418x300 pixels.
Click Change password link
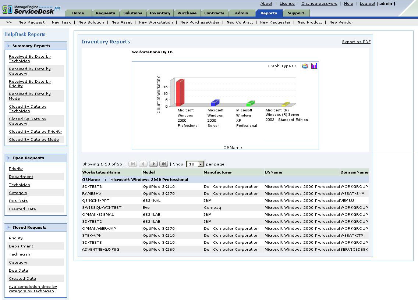319,3
